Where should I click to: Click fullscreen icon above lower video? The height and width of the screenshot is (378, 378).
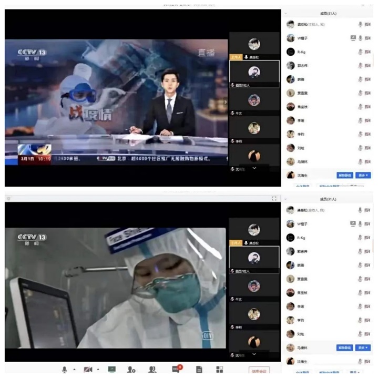click(274, 198)
